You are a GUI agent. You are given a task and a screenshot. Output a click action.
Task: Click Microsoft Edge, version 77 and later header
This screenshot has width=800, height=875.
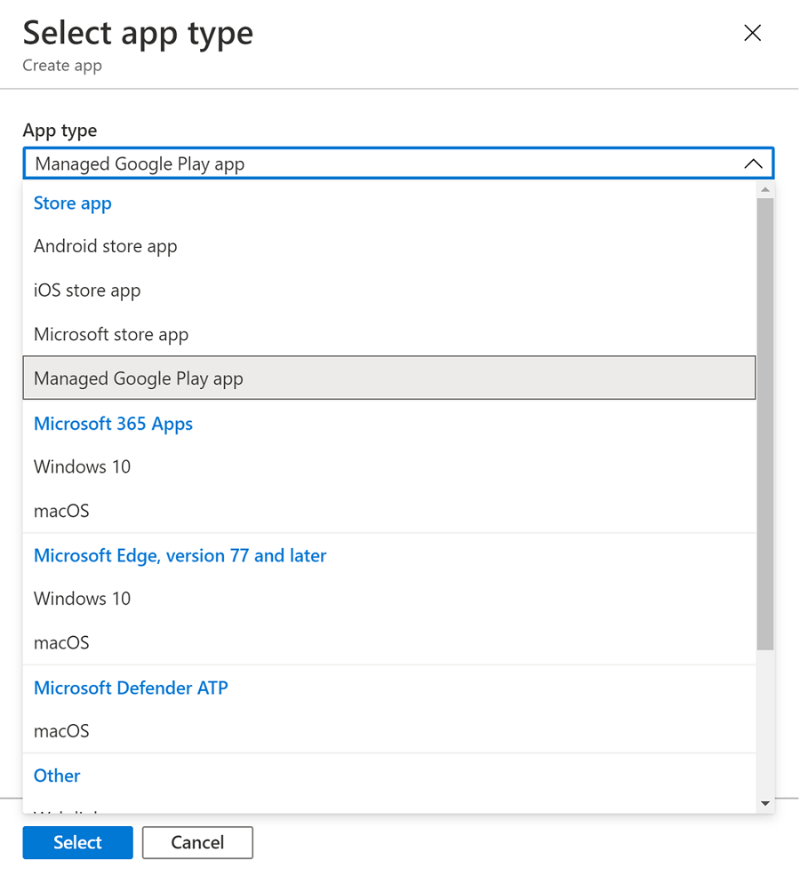[180, 556]
